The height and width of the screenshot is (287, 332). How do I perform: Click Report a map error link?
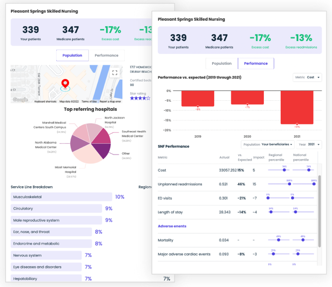[110, 102]
